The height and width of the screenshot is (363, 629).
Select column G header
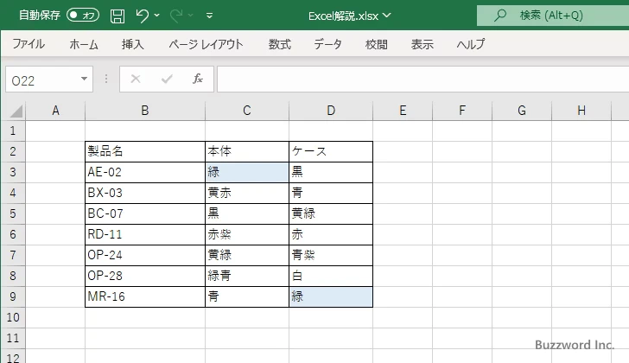[522, 111]
